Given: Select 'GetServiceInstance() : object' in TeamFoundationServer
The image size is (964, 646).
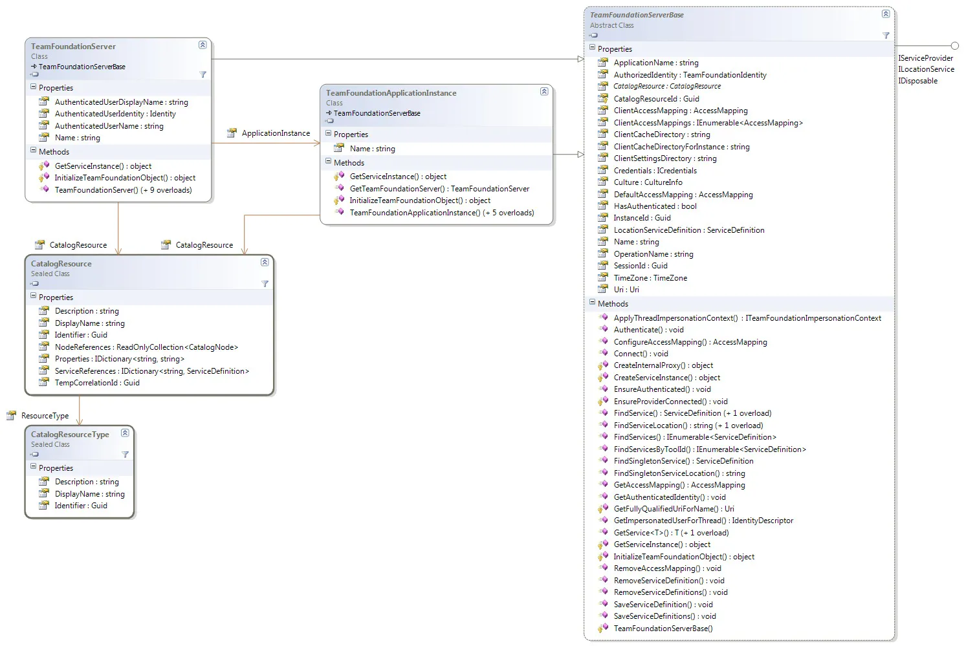Looking at the screenshot, I should pyautogui.click(x=103, y=166).
